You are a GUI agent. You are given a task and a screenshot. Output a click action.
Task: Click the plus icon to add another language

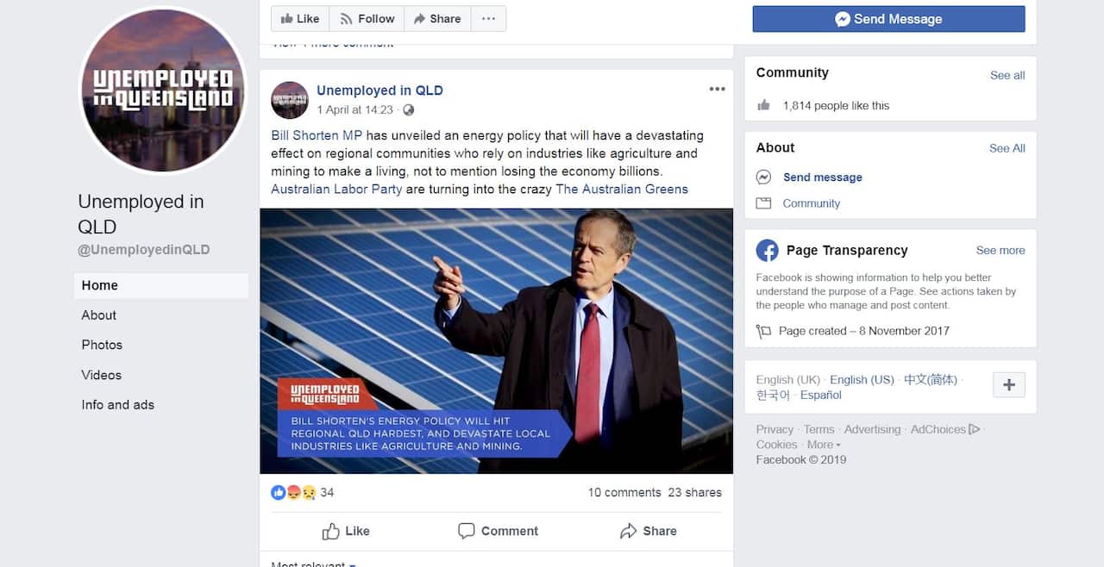1008,384
